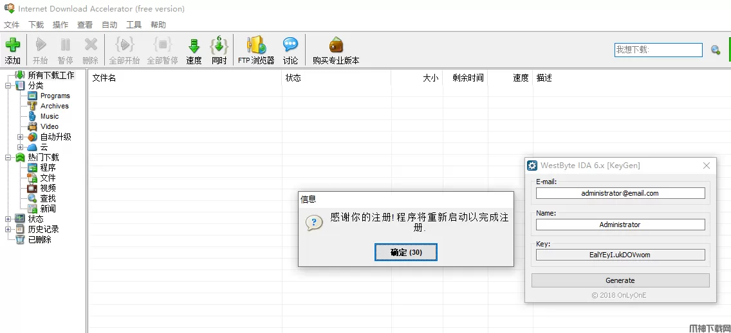Collapse the 分类 tree node

tap(8, 85)
